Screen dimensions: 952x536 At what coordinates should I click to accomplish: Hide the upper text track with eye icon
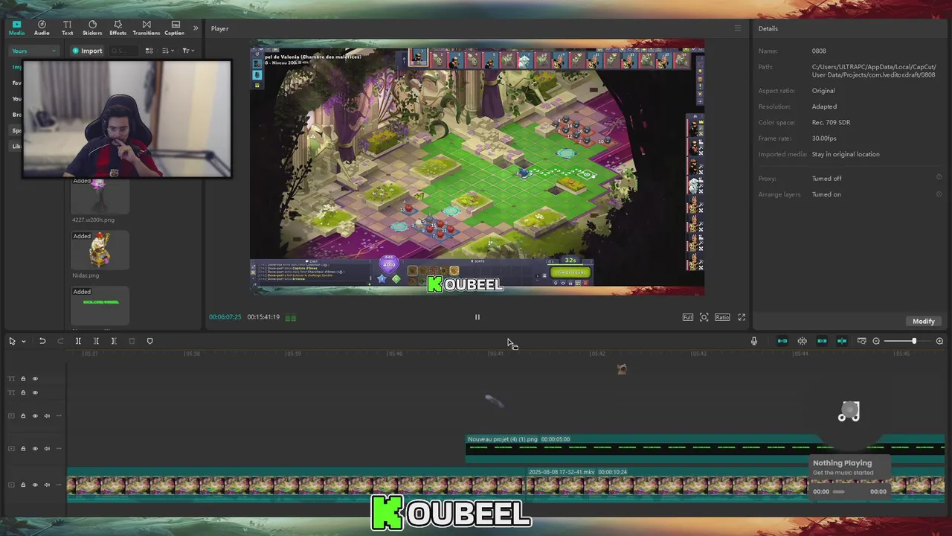[35, 379]
